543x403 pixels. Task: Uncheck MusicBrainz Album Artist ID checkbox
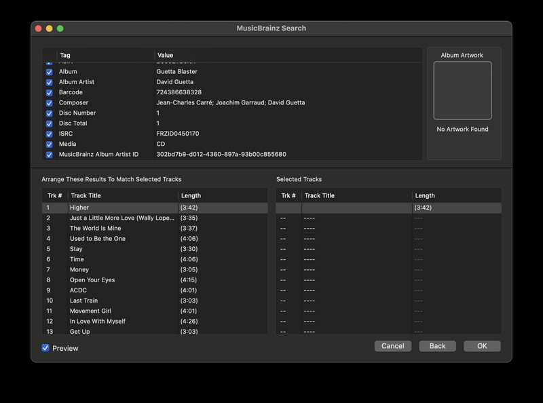pos(49,155)
